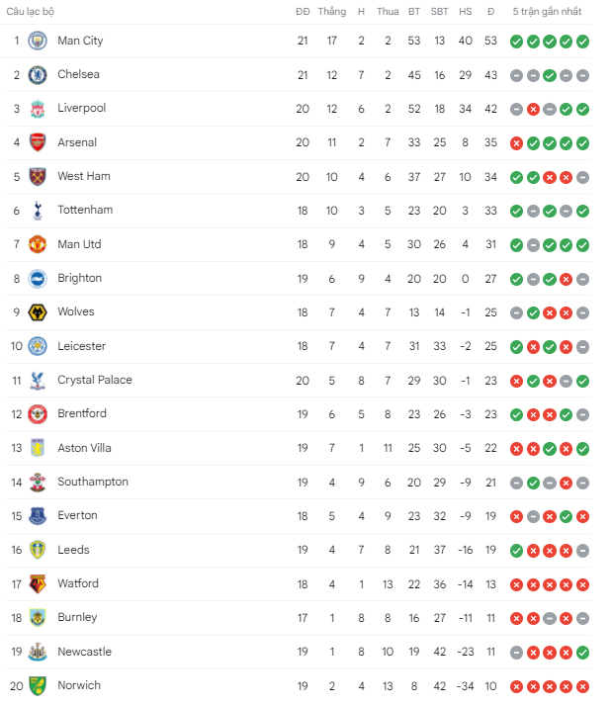Click the 'Câu lạc bộ' column header
The image size is (612, 707).
point(31,12)
